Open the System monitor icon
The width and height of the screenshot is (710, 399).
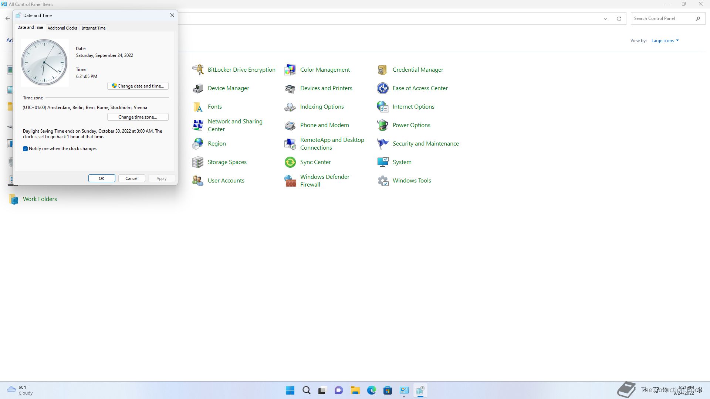(383, 162)
